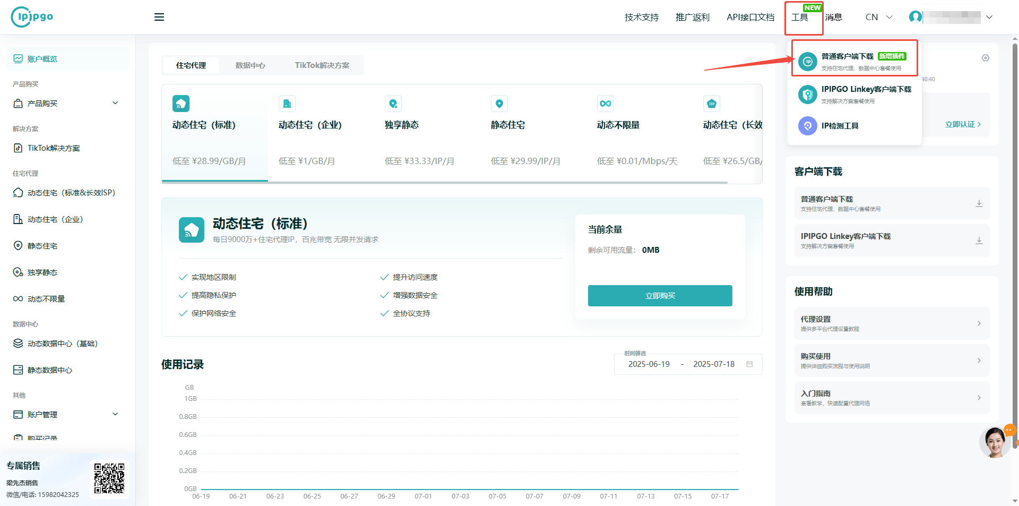This screenshot has height=506, width=1019.
Task: Click the 立即购买 button
Action: [x=660, y=296]
